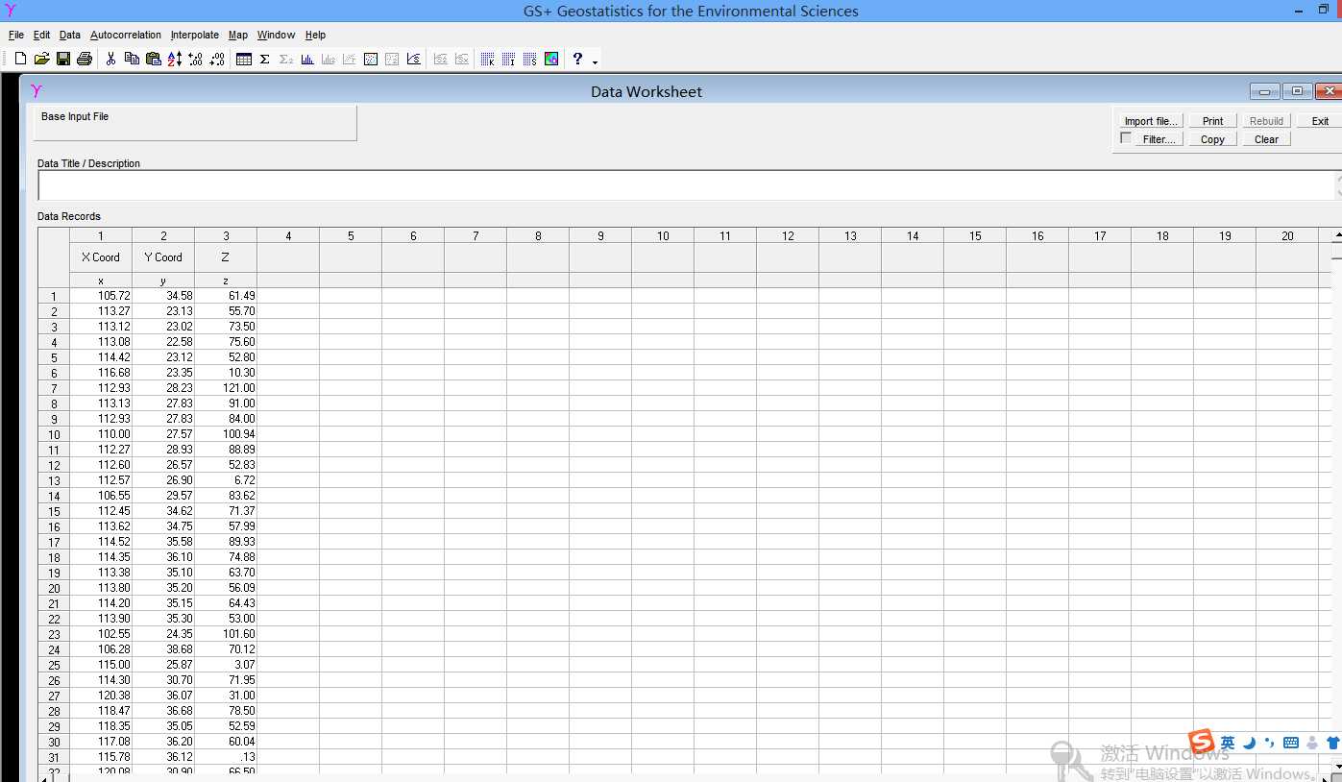Viewport: 1342px width, 782px height.
Task: Click the Base Input File box
Action: pyautogui.click(x=194, y=123)
